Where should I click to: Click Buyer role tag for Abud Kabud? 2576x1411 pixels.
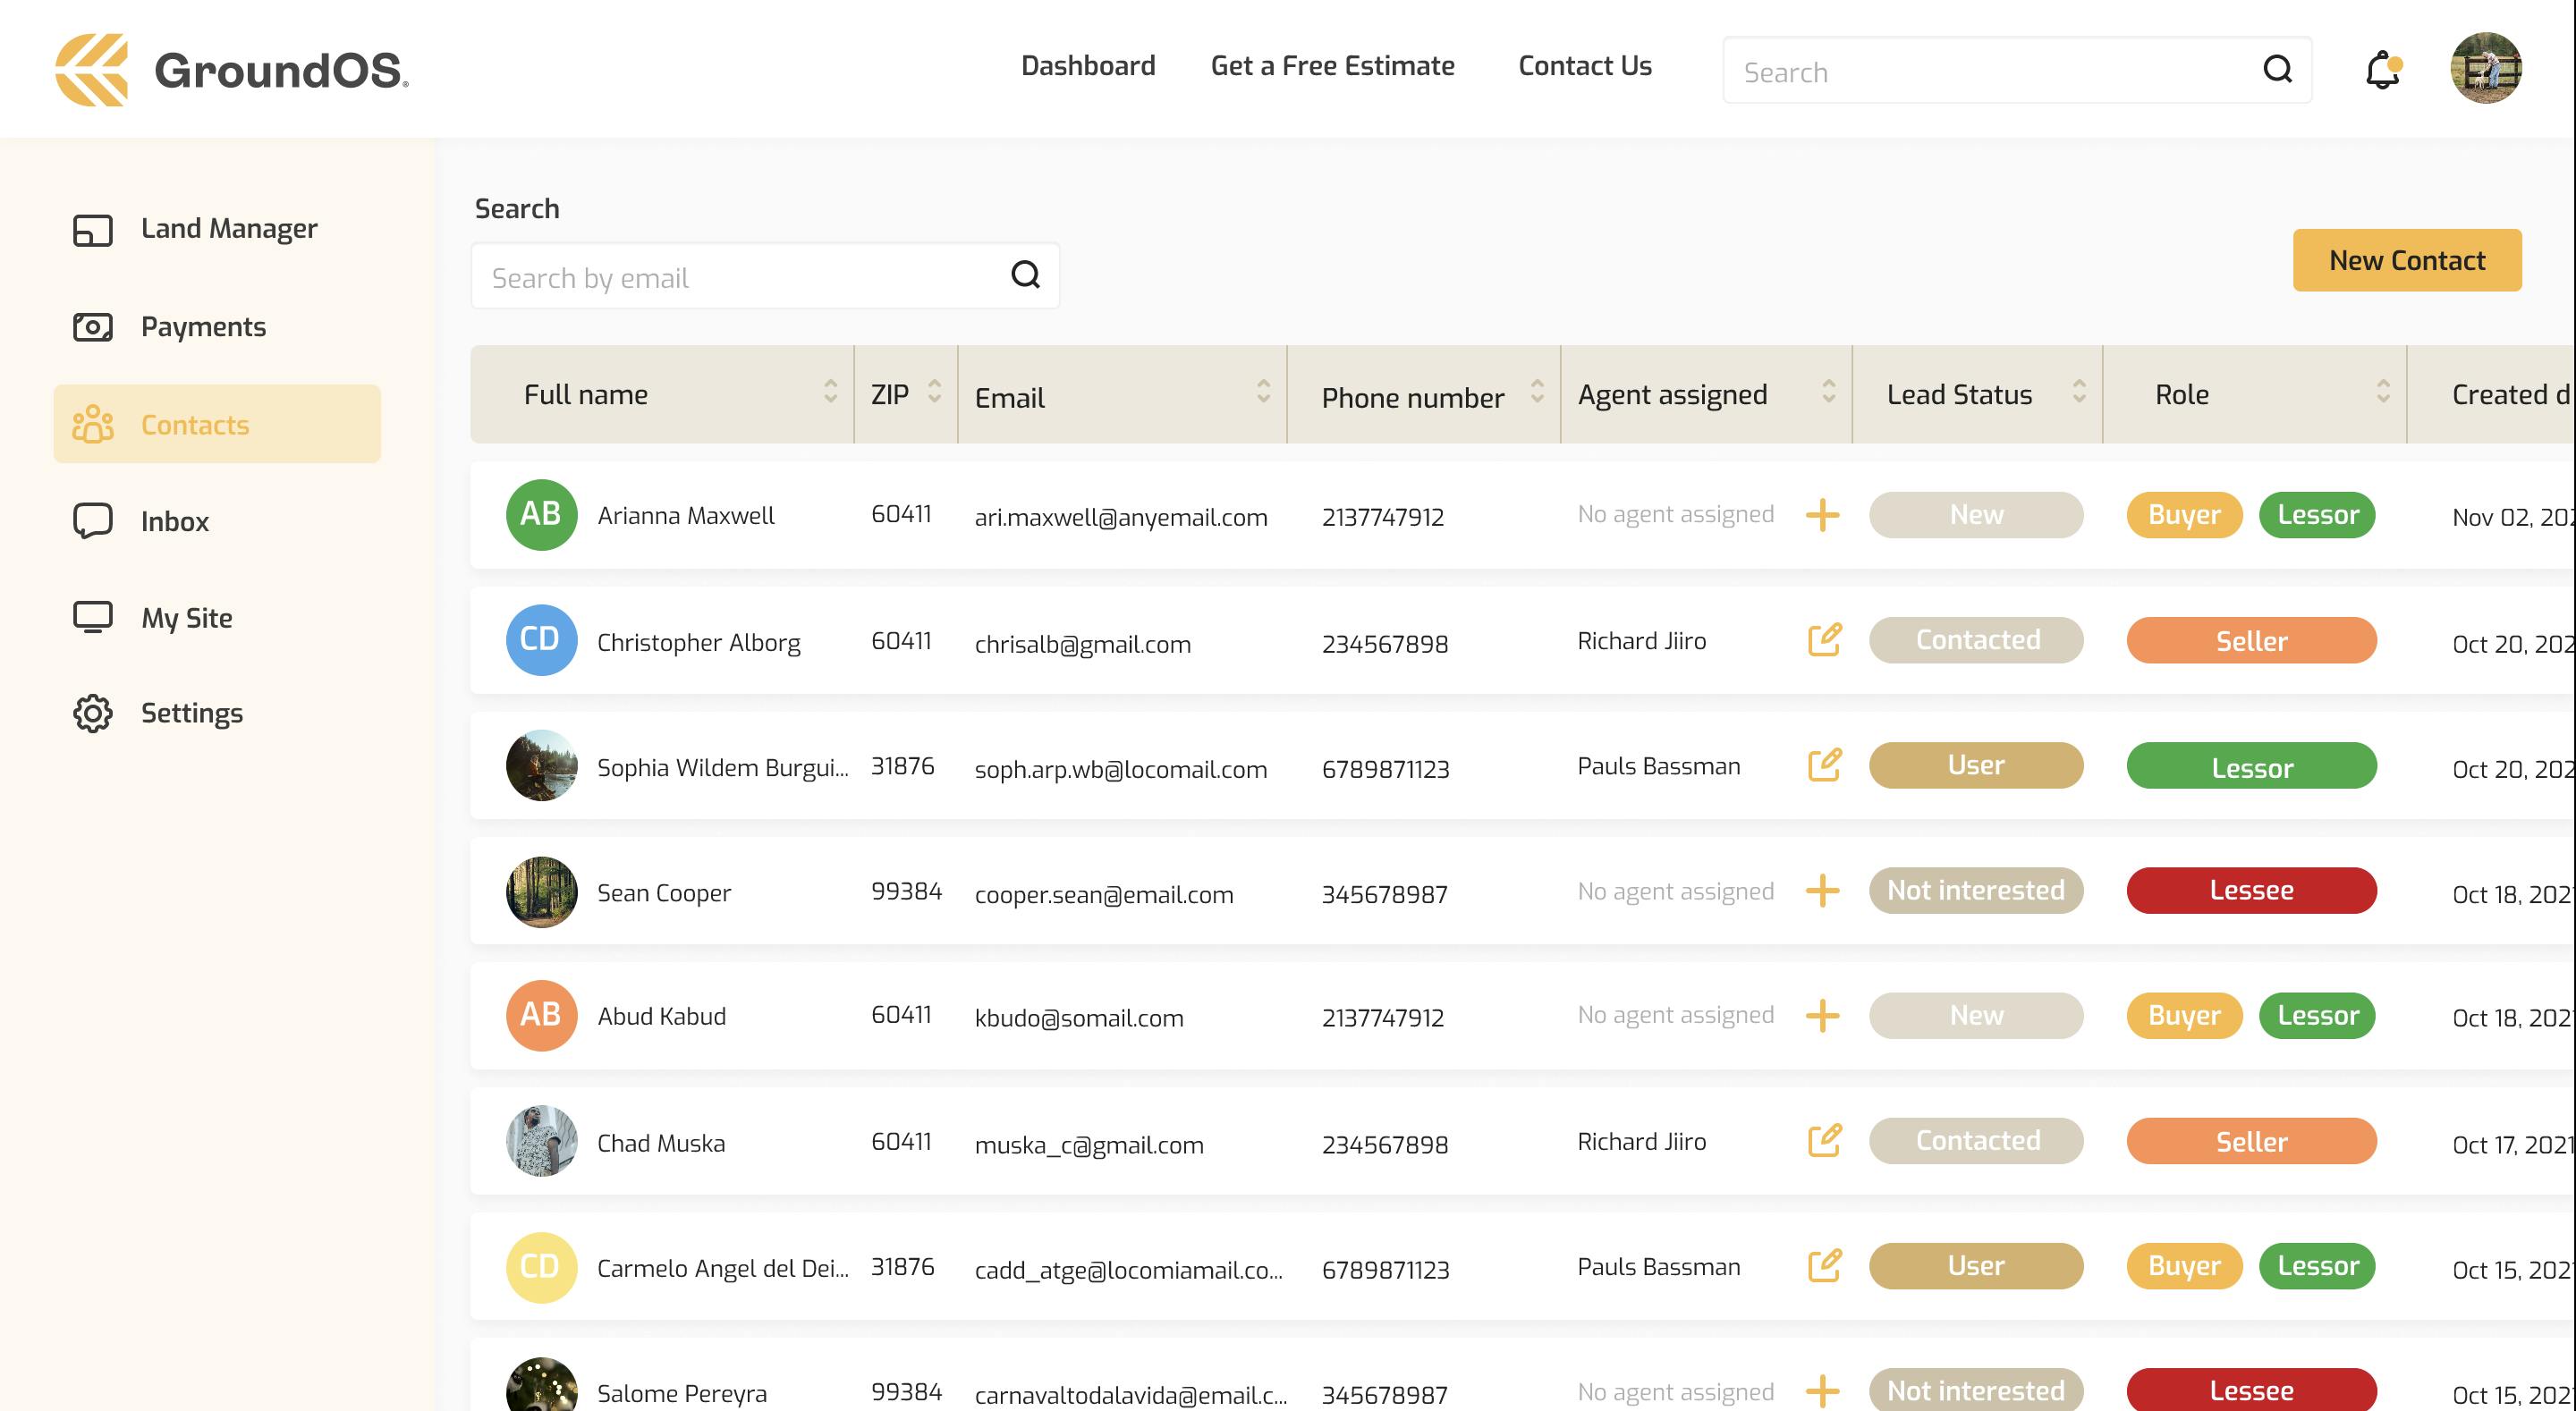[x=2184, y=1015]
